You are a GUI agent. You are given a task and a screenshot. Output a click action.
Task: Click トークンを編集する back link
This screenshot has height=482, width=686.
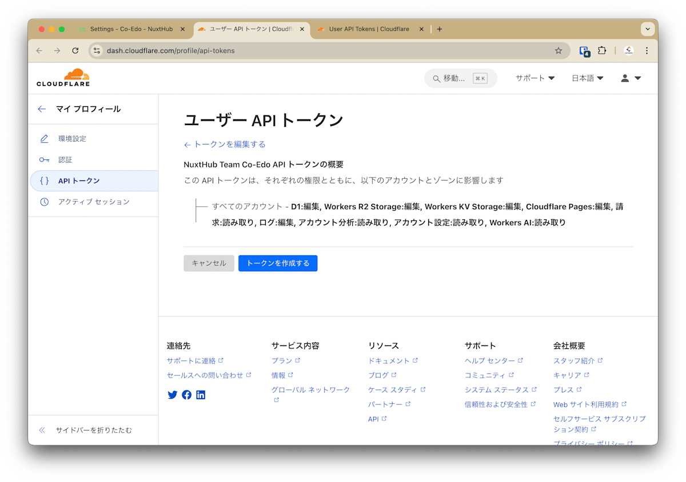225,144
